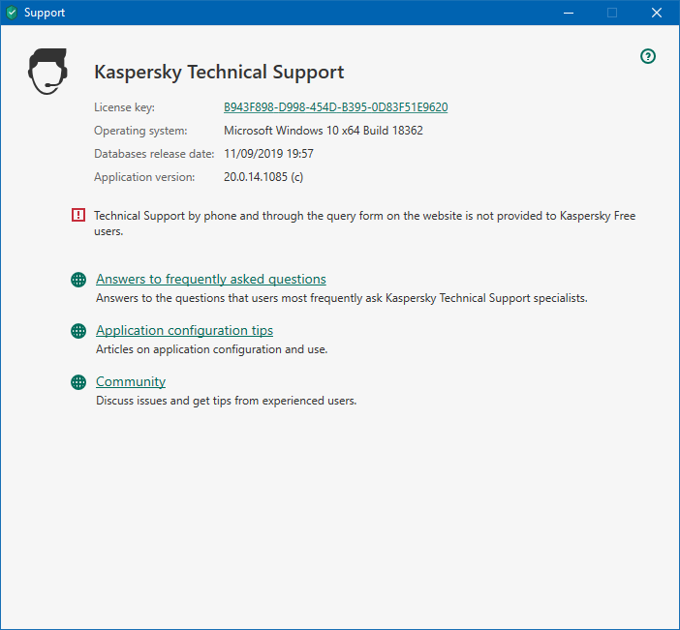This screenshot has width=680, height=630.
Task: Click the 'Application version:' label
Action: tap(144, 177)
